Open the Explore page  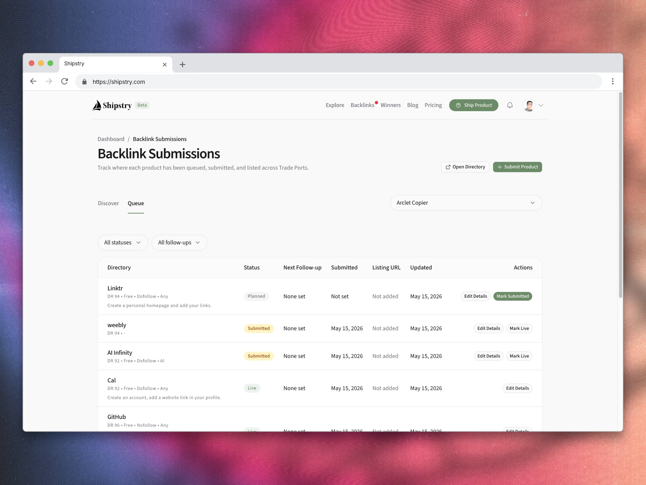click(335, 105)
